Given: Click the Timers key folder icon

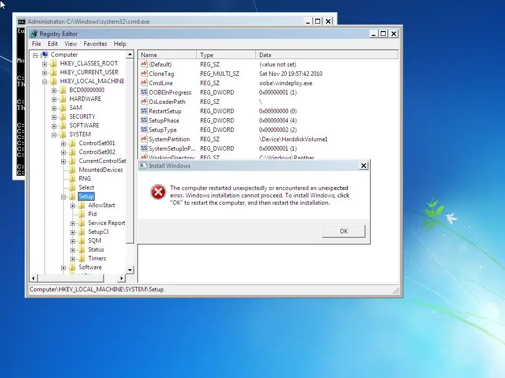Looking at the screenshot, I should [82, 258].
